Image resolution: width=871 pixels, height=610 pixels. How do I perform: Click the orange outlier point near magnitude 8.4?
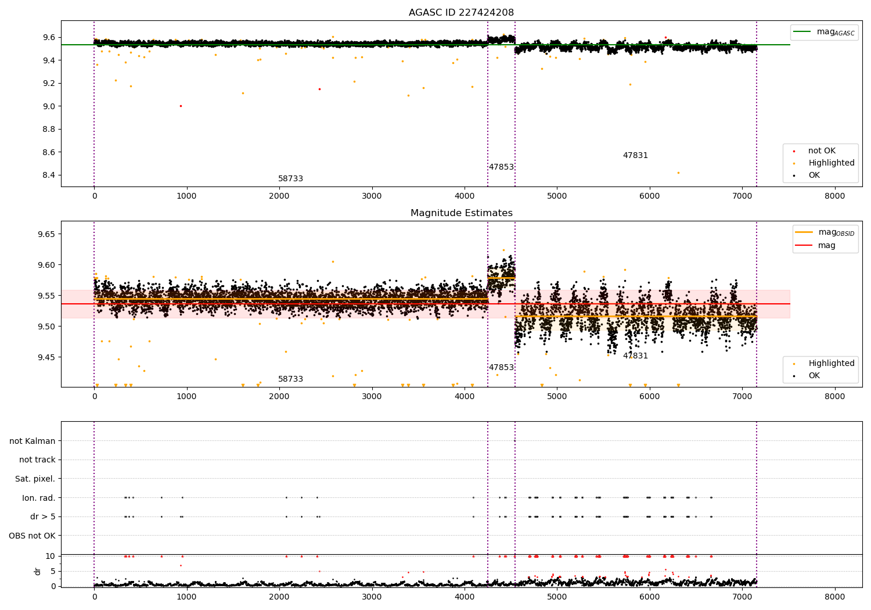click(678, 173)
